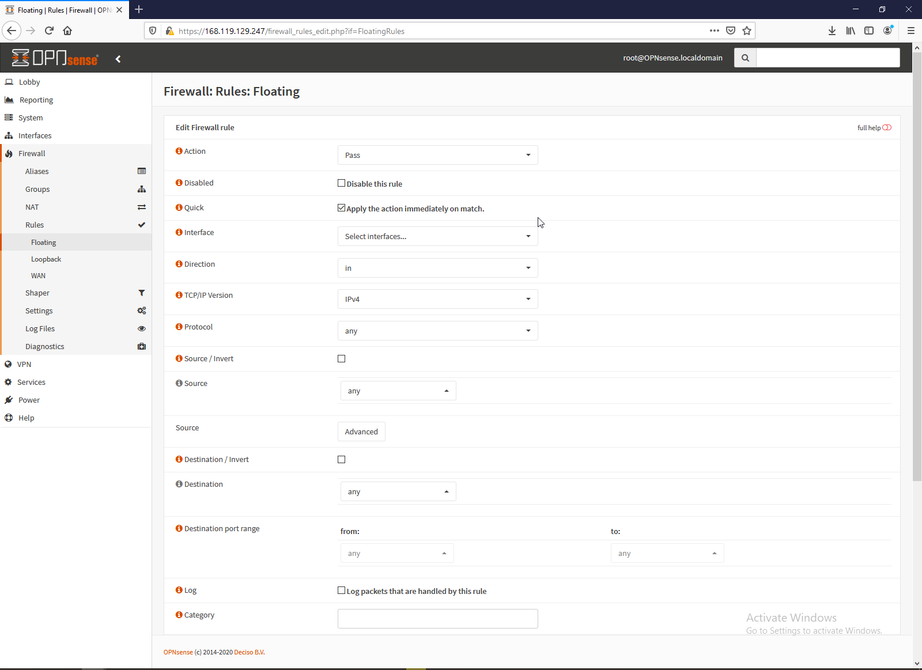The image size is (922, 670).
Task: Click the Destination / Invert info icon
Action: pyautogui.click(x=179, y=459)
